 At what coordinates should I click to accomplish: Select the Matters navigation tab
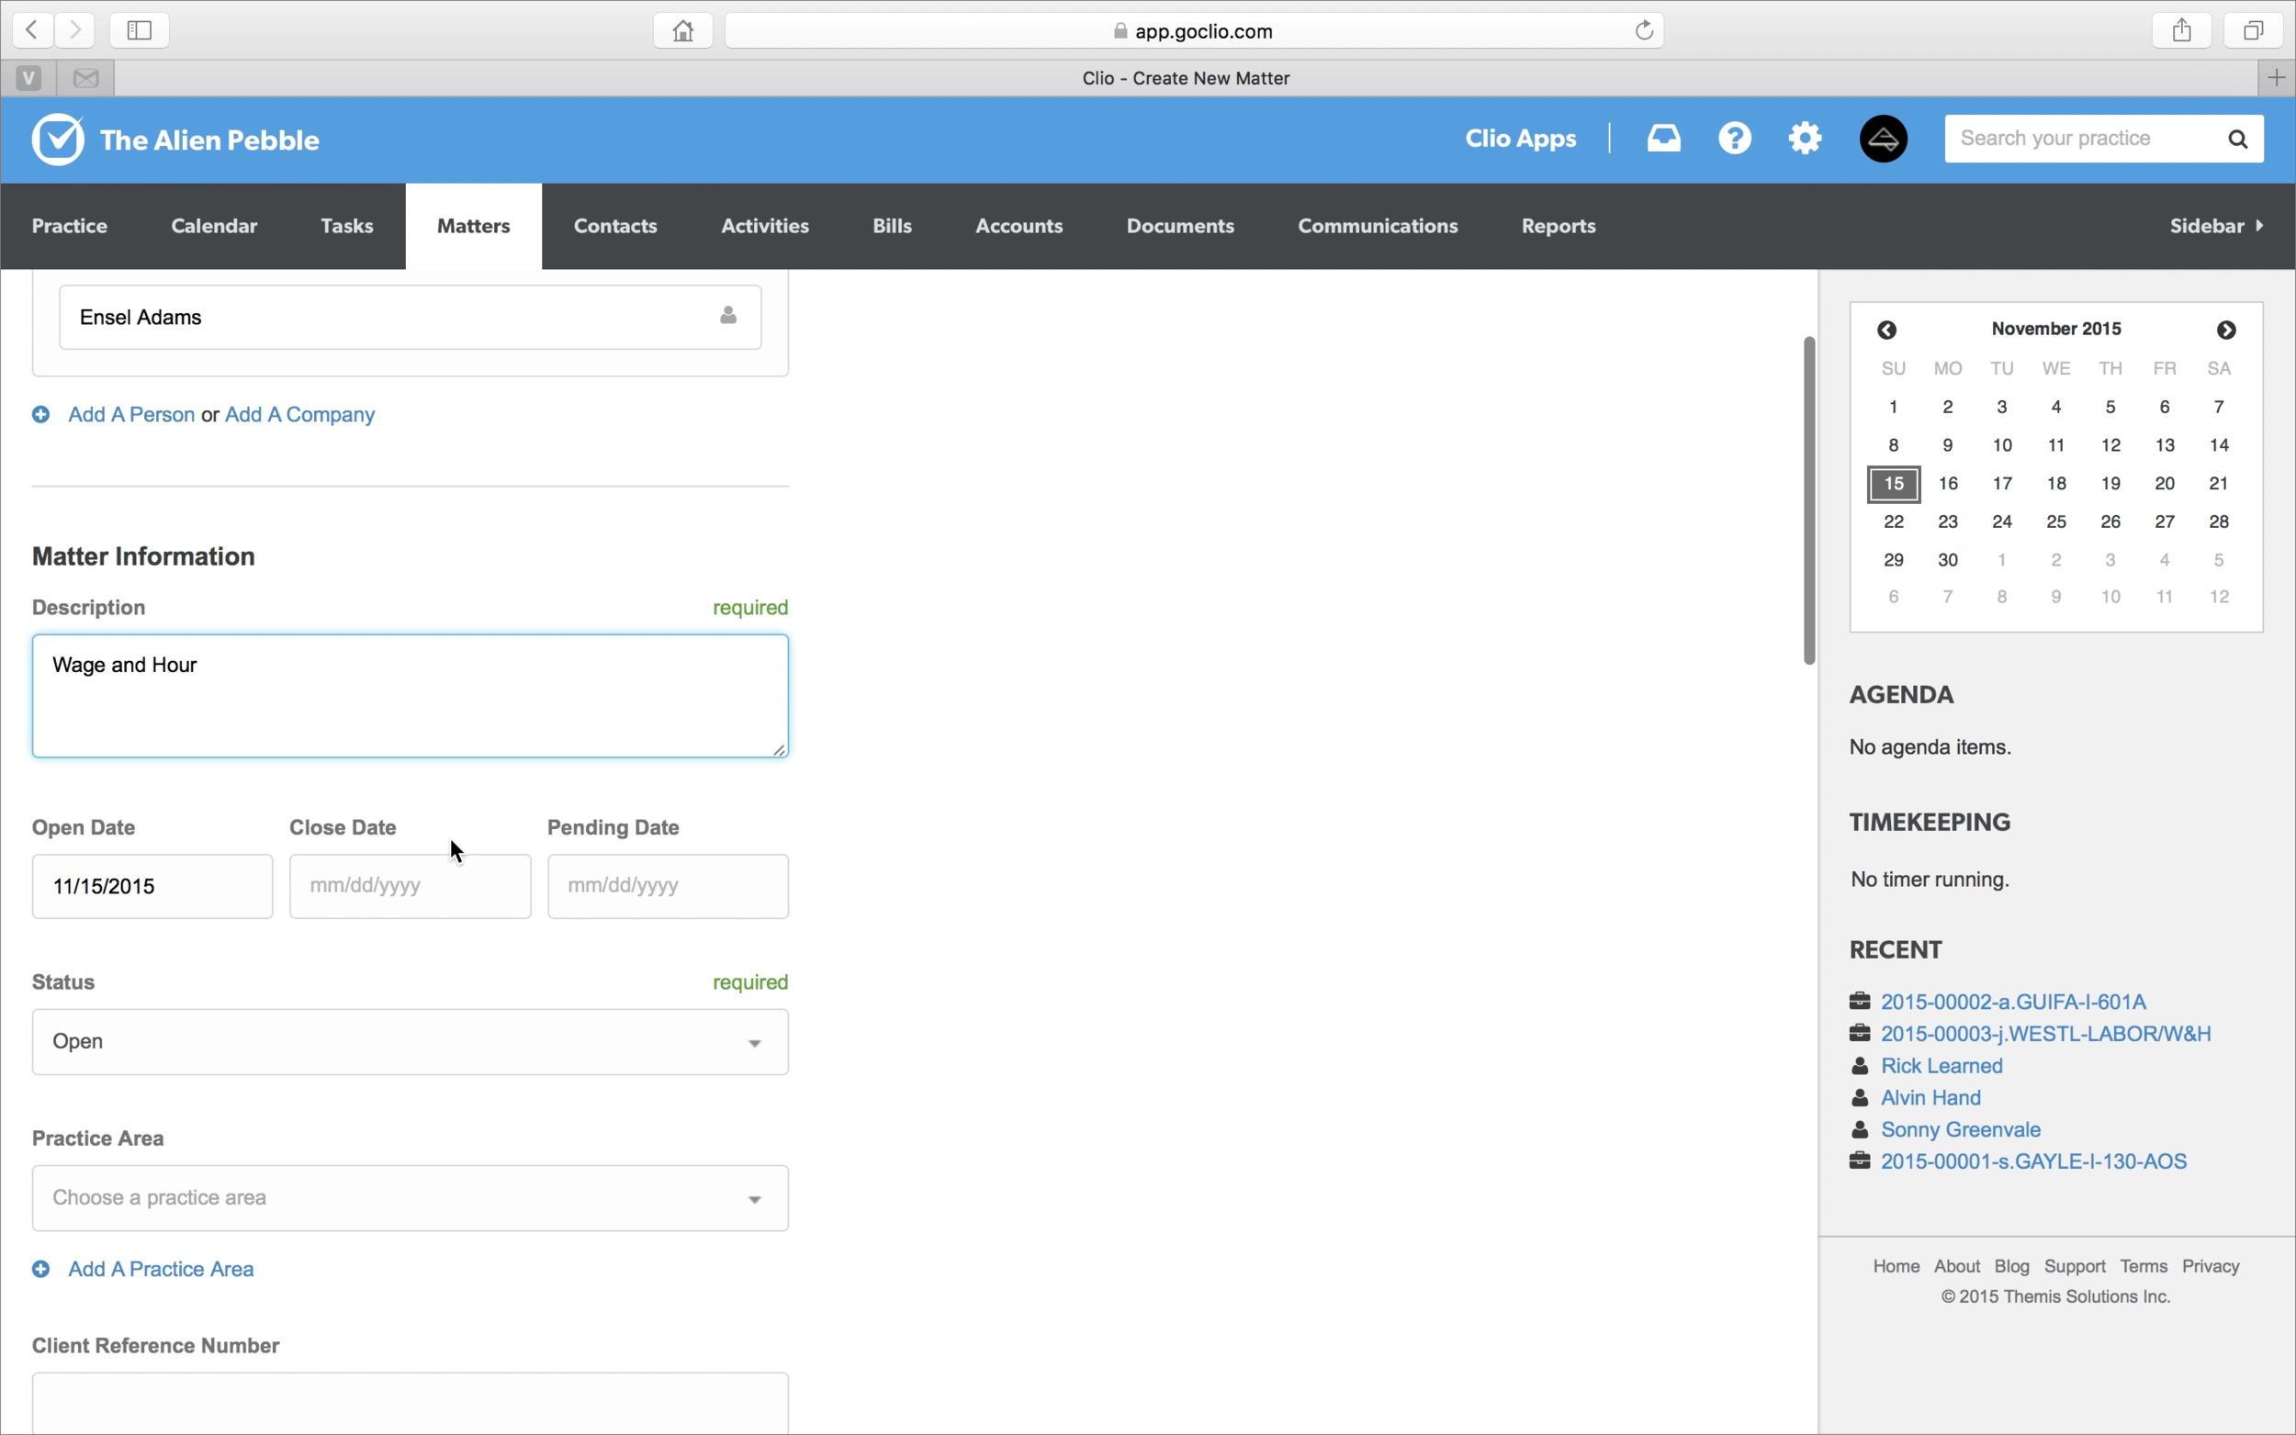pyautogui.click(x=473, y=225)
